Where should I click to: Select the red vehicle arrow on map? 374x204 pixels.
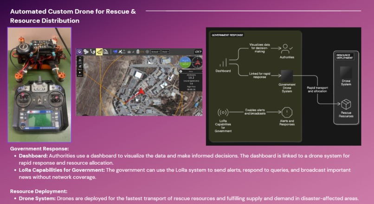tap(141, 91)
